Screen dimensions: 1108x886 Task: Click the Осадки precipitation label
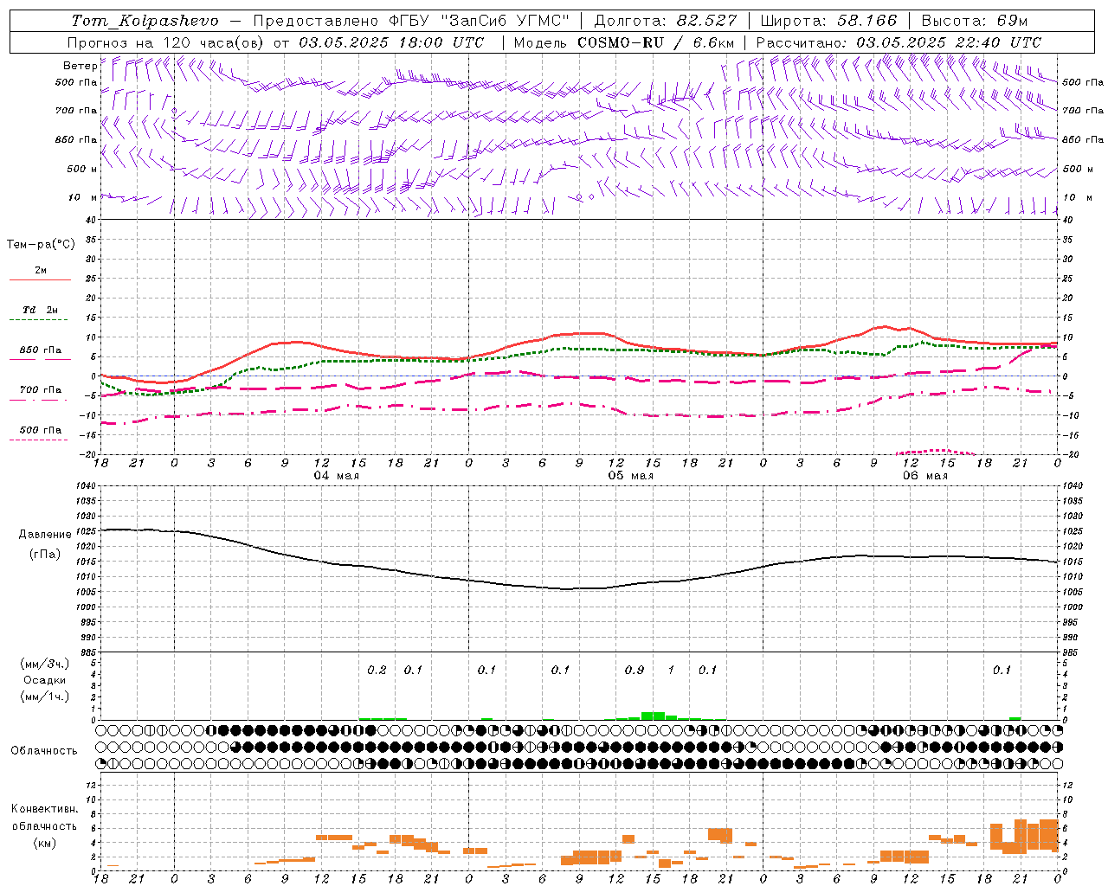[44, 680]
